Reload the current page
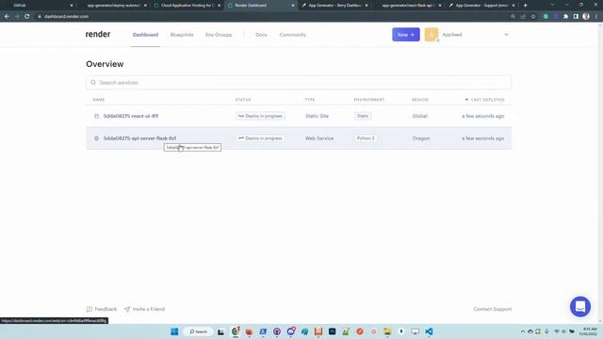This screenshot has height=339, width=603. click(x=27, y=17)
